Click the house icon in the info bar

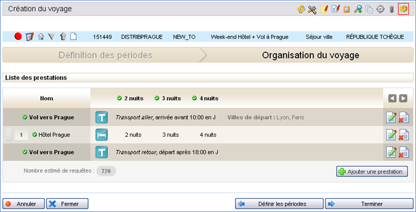pos(41,37)
